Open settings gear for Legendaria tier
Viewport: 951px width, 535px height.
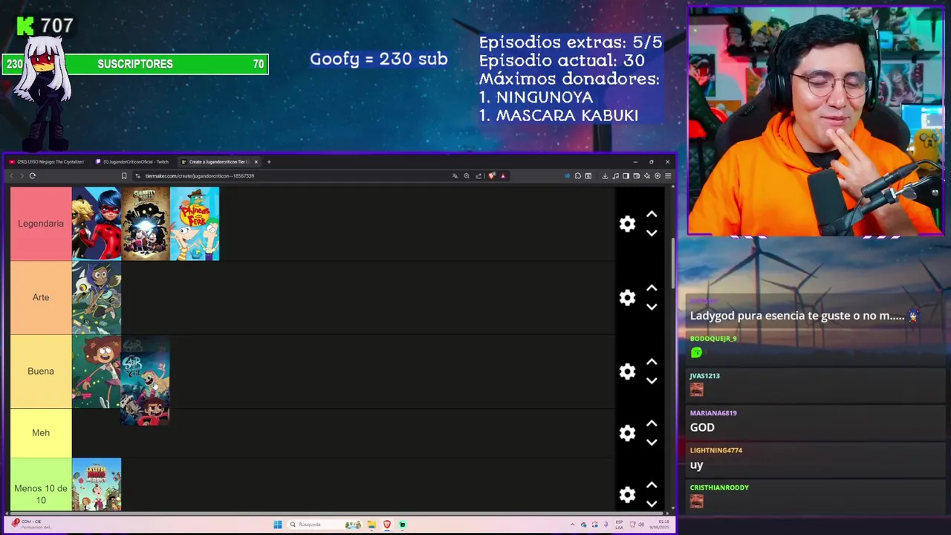[628, 224]
